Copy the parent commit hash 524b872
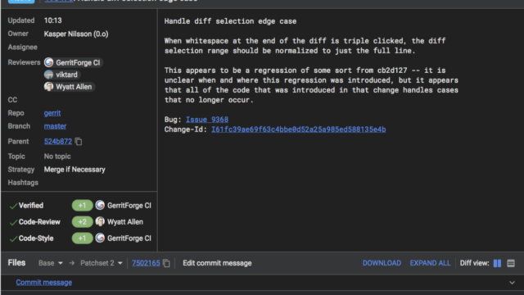 79,142
